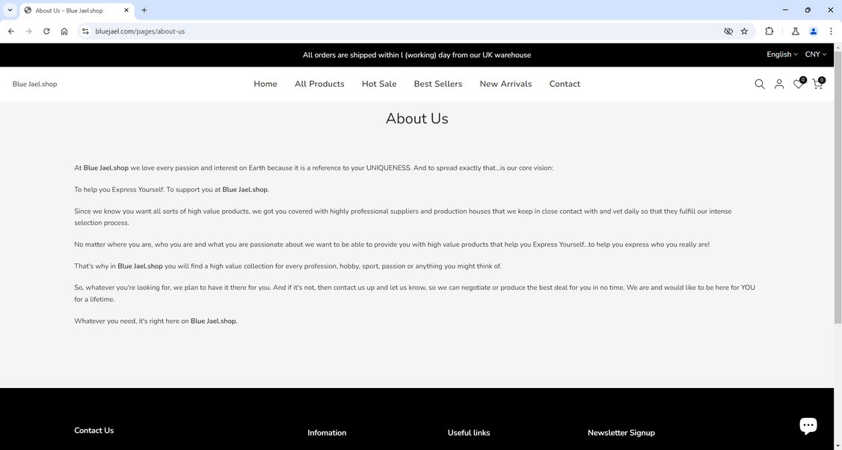Go to the browser home page

(x=64, y=31)
